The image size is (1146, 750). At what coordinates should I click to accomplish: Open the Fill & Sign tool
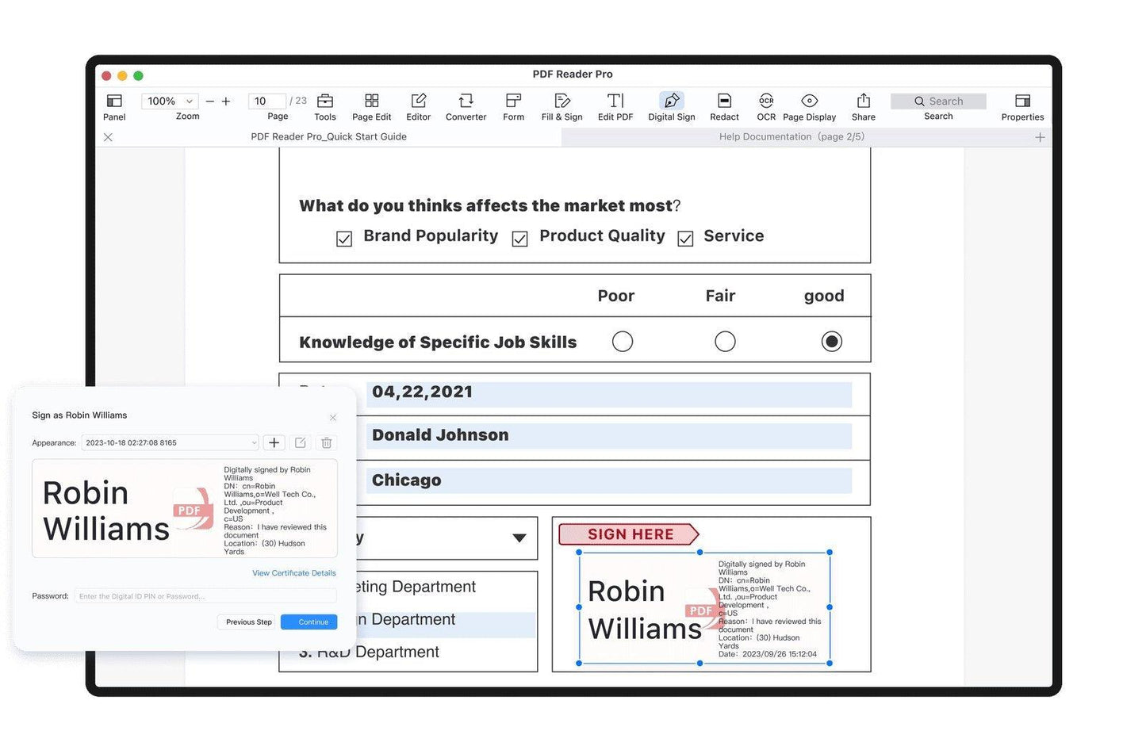coord(562,106)
